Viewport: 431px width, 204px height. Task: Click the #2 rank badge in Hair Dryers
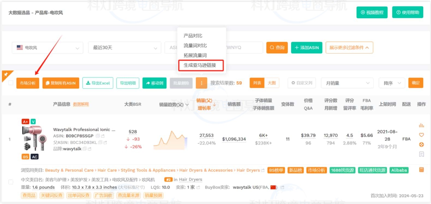coord(168,179)
